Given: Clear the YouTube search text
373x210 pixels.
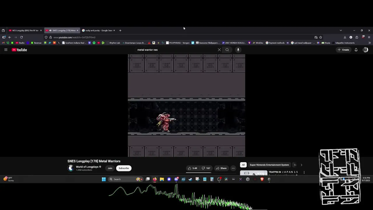Looking at the screenshot, I should coord(219,50).
